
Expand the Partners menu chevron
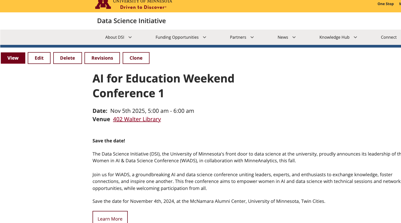[252, 37]
